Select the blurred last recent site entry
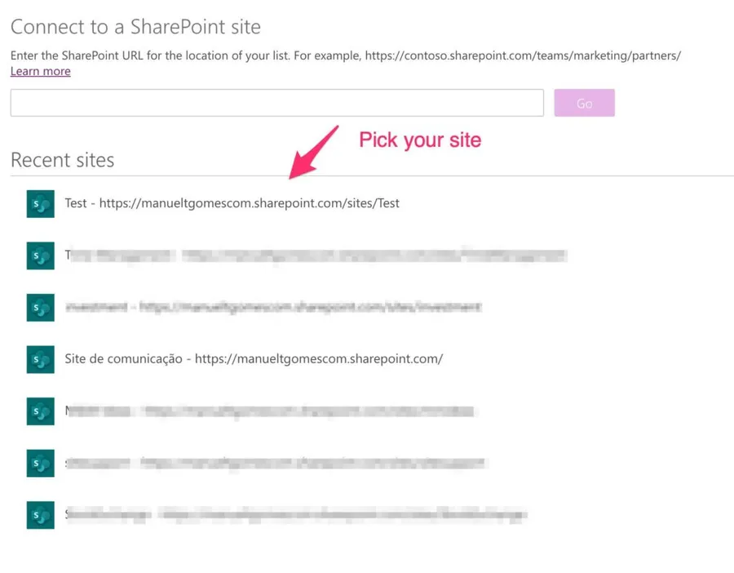This screenshot has width=734, height=573. (x=295, y=515)
